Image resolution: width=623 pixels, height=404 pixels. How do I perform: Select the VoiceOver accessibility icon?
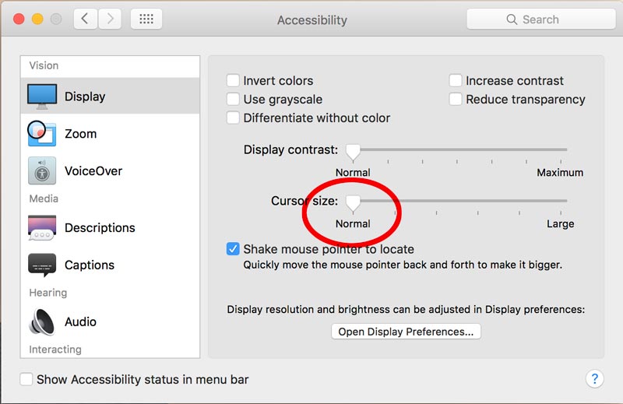[42, 170]
